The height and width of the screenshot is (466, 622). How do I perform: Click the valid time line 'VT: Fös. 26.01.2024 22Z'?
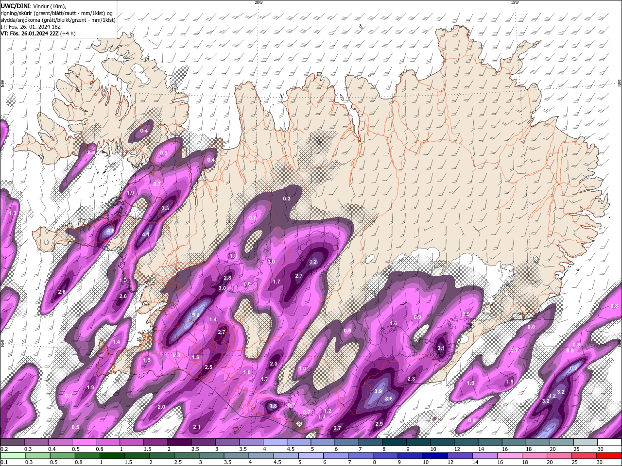(x=30, y=33)
